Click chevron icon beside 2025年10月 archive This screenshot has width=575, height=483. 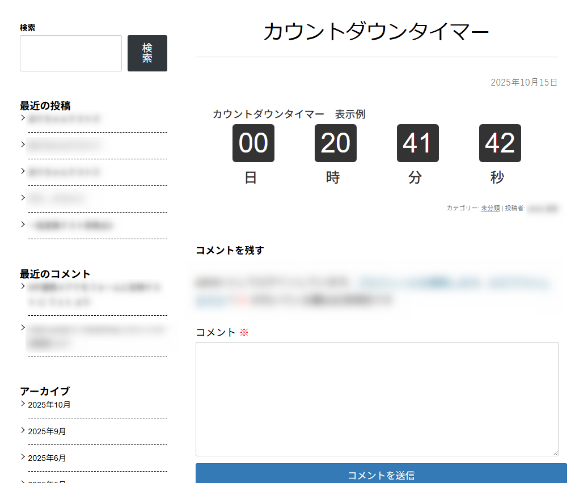23,404
